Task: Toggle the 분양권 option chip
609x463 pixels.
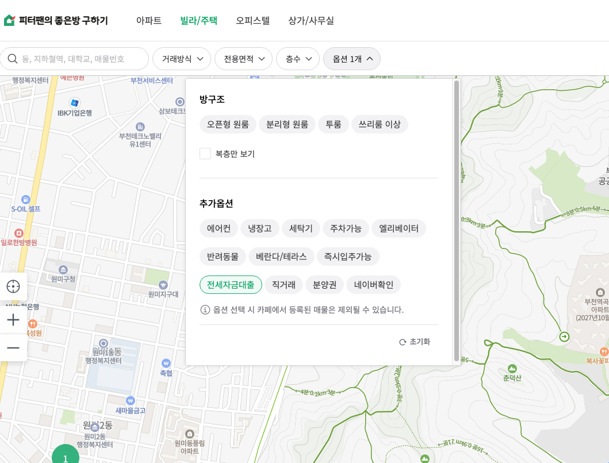Action: pyautogui.click(x=325, y=285)
